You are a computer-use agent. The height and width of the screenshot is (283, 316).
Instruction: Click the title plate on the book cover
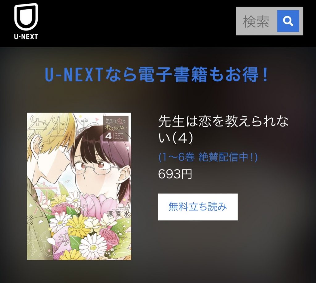pos(116,129)
